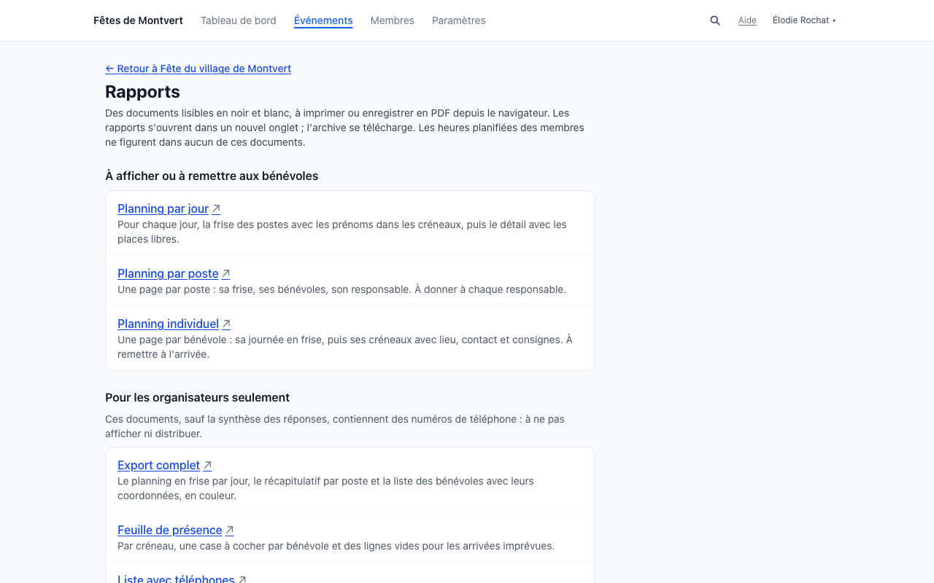Click external-link icon beside Planning par poste
This screenshot has width=934, height=583.
pos(226,274)
